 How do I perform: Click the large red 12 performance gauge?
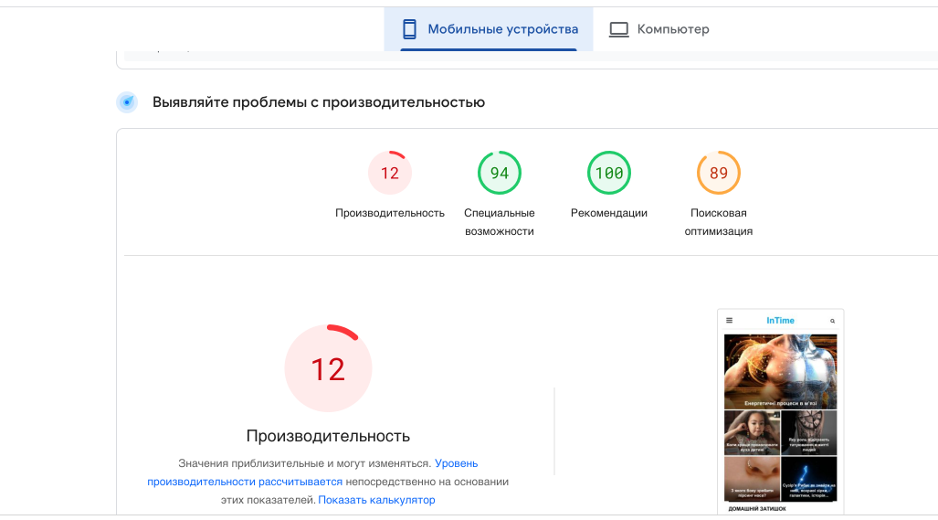(x=328, y=369)
